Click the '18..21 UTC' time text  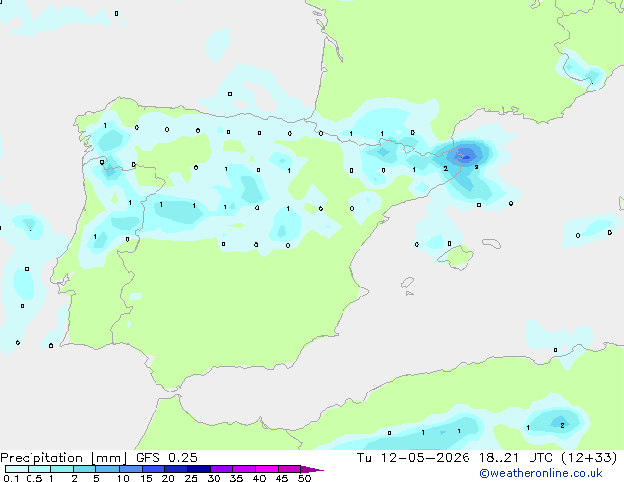pyautogui.click(x=516, y=458)
